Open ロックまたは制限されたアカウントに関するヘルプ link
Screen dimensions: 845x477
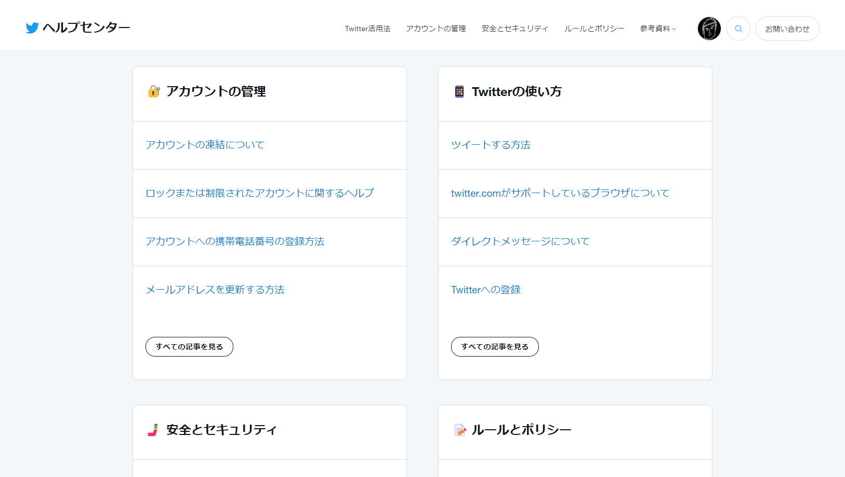[x=260, y=193]
